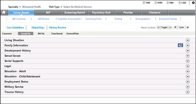Open Global Days link

38,28
